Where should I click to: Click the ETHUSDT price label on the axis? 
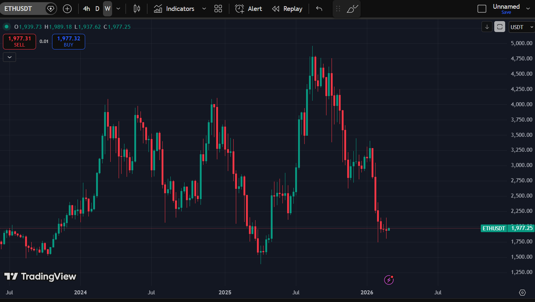[494, 228]
